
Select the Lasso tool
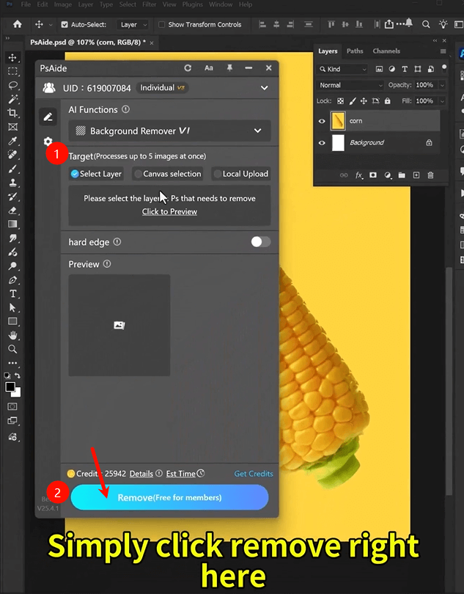click(x=12, y=85)
